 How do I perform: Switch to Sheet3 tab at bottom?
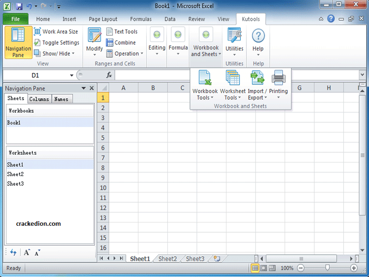pyautogui.click(x=195, y=259)
